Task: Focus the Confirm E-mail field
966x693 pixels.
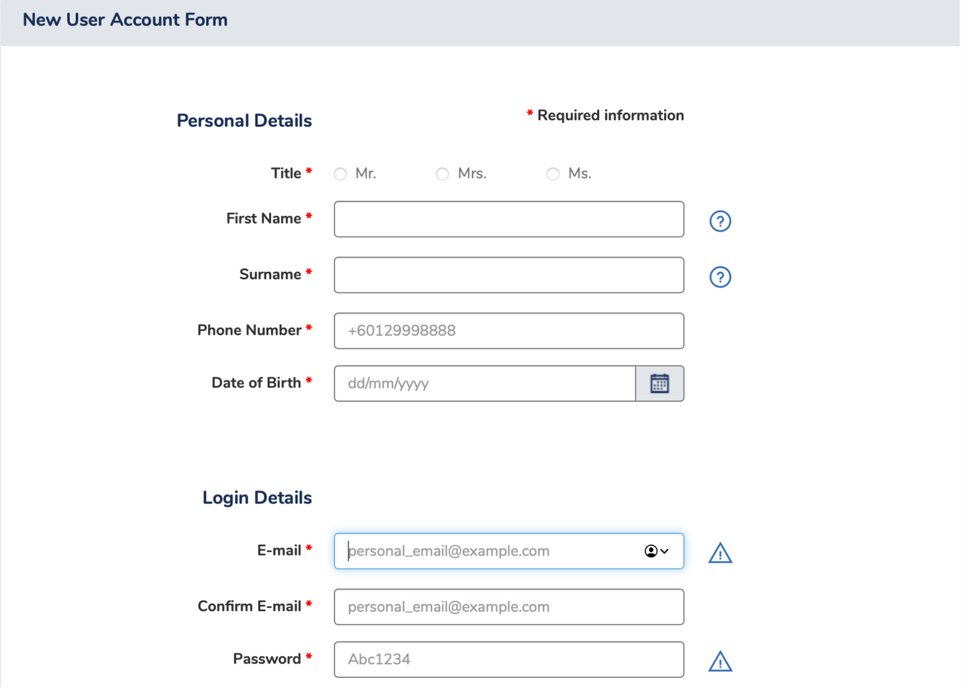Action: coord(508,606)
